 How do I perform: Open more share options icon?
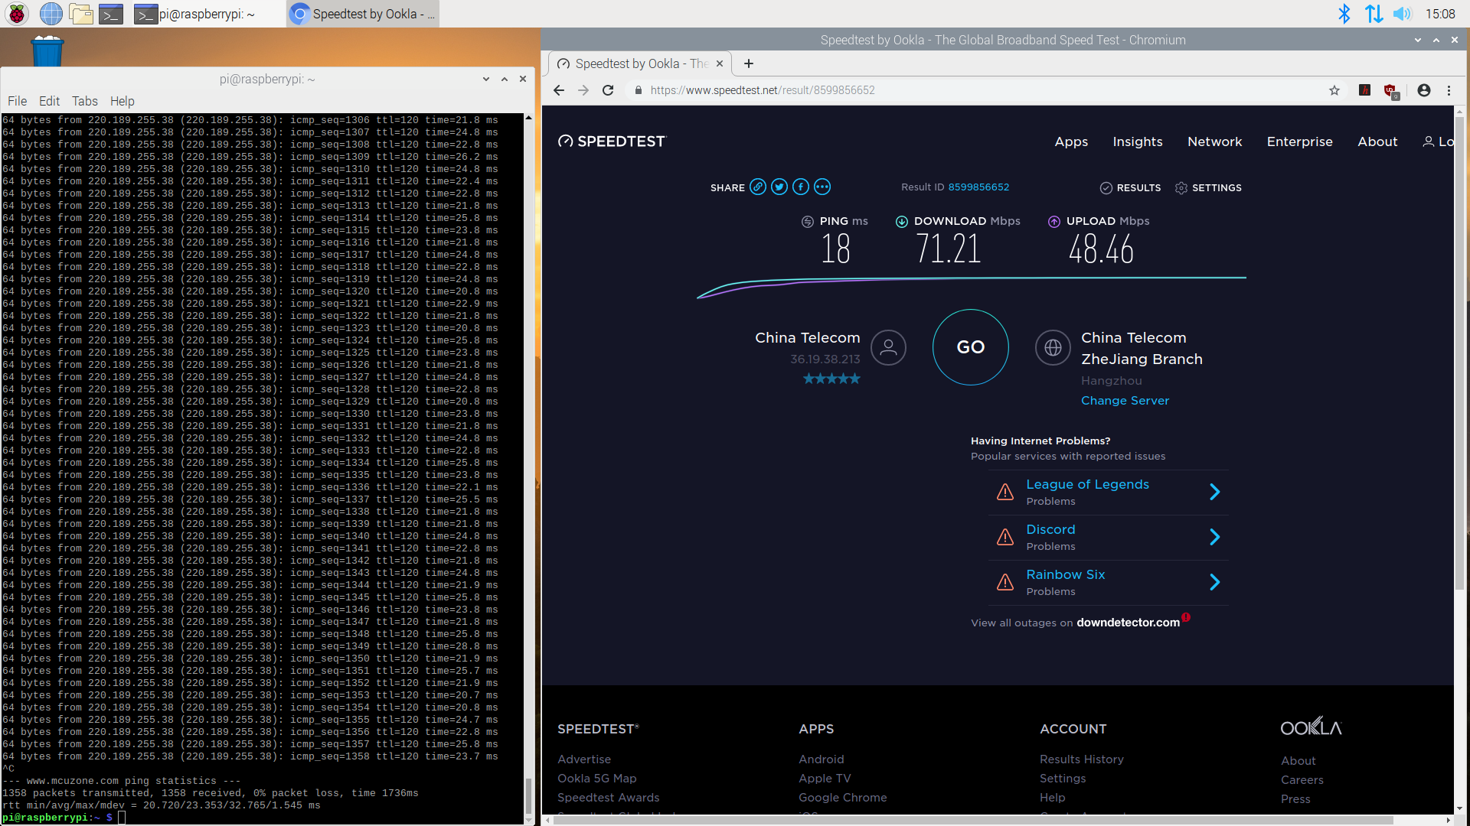pos(822,187)
